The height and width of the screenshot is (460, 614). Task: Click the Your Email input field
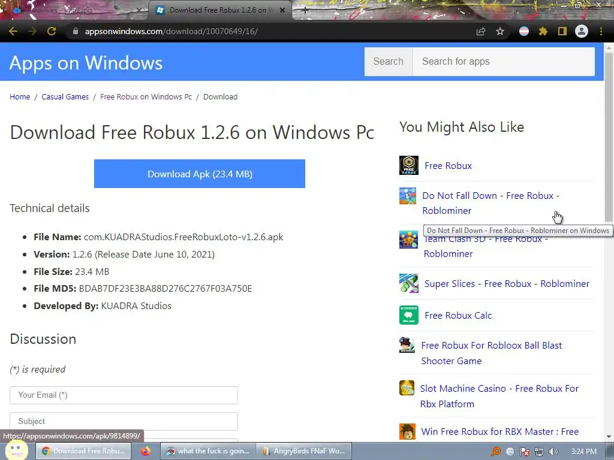tap(124, 395)
